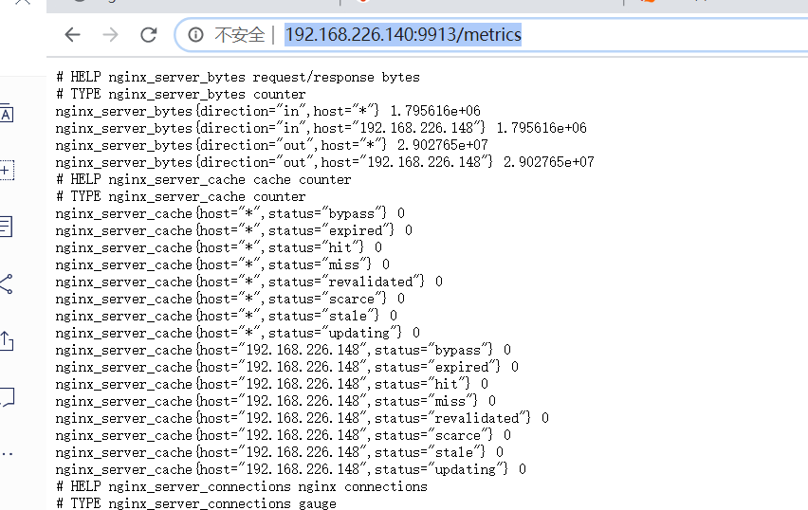Go back to the previous page
The width and height of the screenshot is (808, 510).
pos(73,35)
